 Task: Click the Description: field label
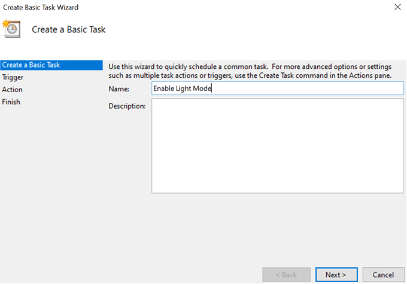point(127,106)
